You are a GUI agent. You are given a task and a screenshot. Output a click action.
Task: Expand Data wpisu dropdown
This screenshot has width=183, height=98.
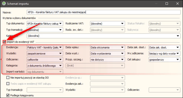click(x=108, y=47)
